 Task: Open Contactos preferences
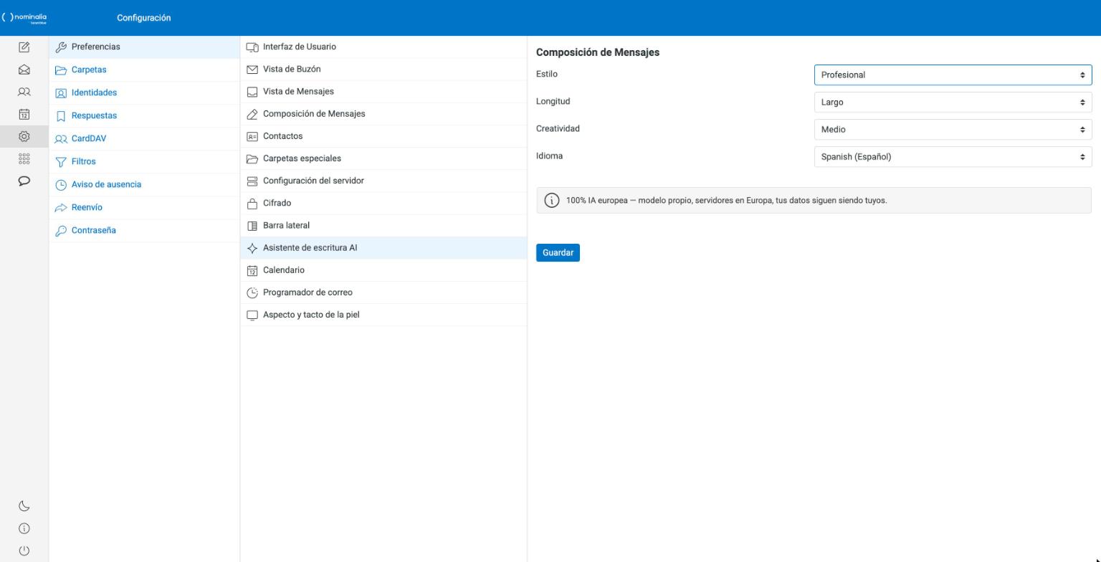pyautogui.click(x=383, y=135)
